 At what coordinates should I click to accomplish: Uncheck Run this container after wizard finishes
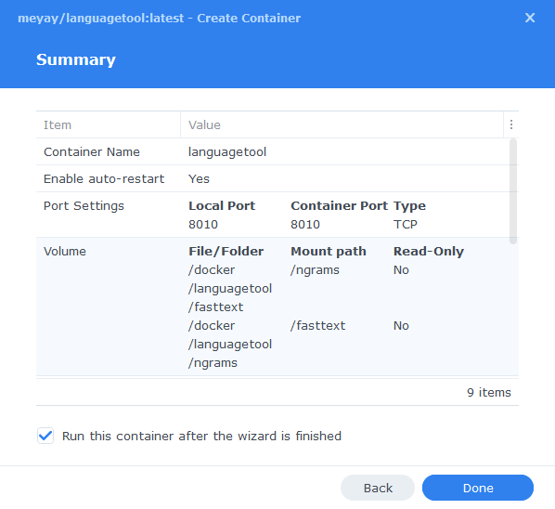point(45,436)
